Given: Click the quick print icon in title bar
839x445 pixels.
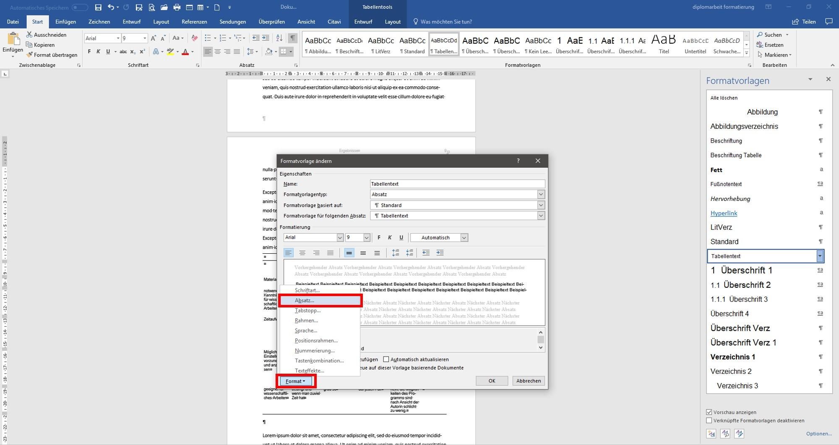Looking at the screenshot, I should (177, 7).
